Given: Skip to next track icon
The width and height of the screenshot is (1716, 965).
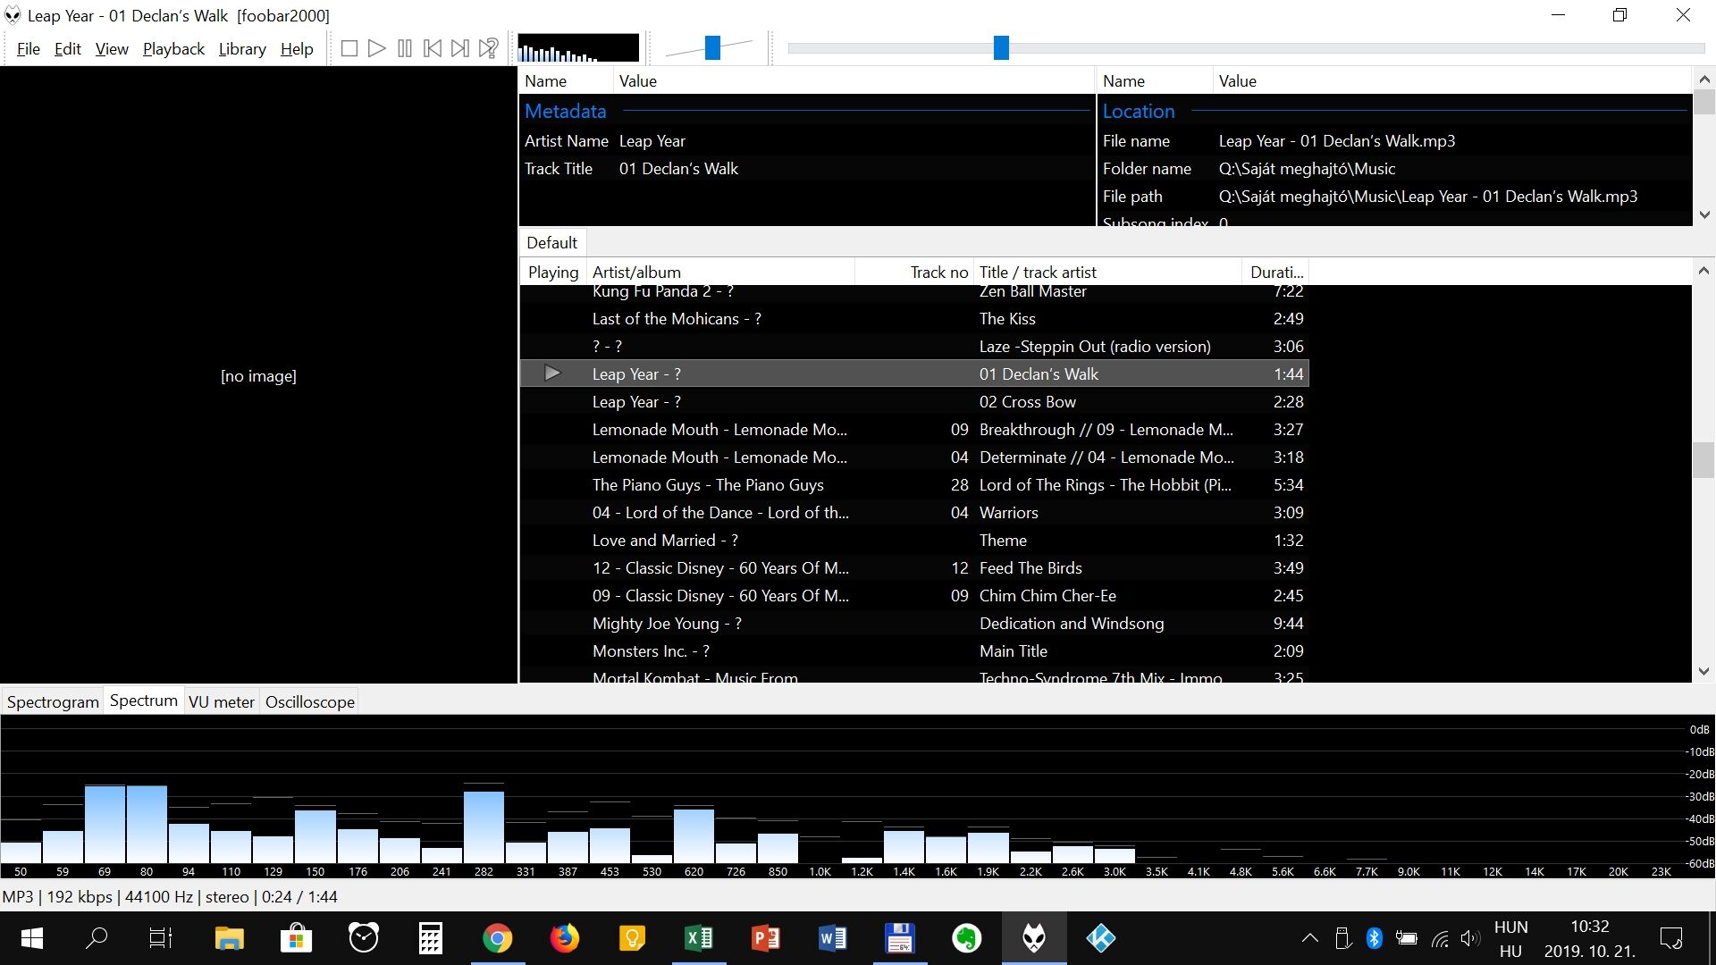Looking at the screenshot, I should pos(460,48).
